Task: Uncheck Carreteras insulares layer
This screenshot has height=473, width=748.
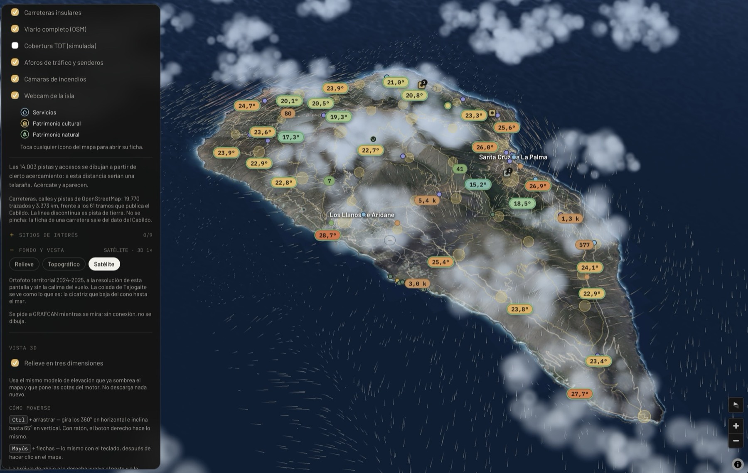Action: [x=15, y=12]
